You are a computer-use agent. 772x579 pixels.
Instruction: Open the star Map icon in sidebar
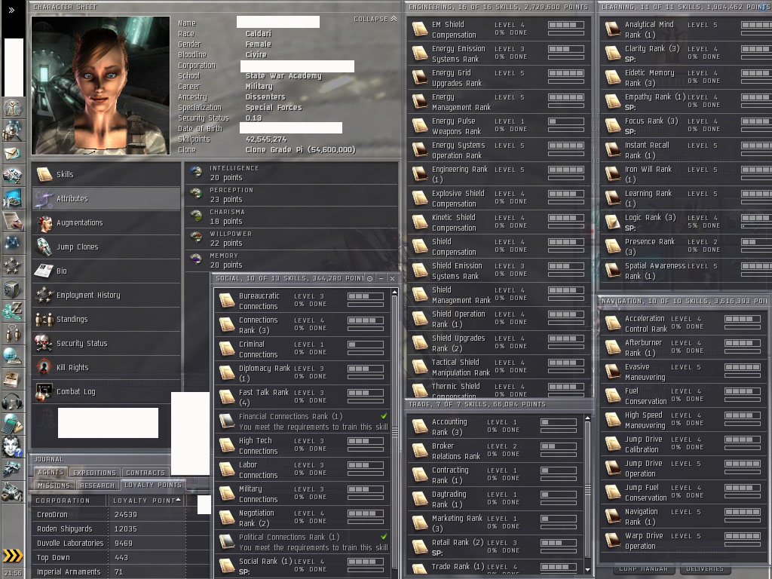12,244
